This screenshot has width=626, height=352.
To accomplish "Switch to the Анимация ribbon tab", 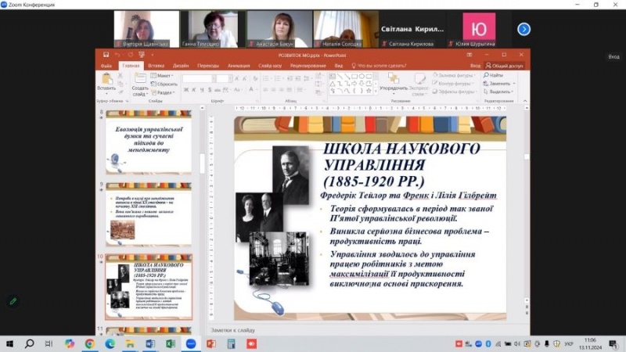I will tap(239, 66).
